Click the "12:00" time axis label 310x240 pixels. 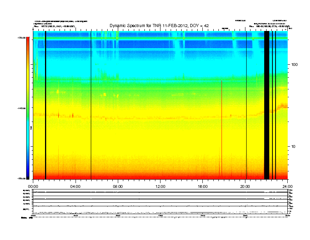point(160,187)
